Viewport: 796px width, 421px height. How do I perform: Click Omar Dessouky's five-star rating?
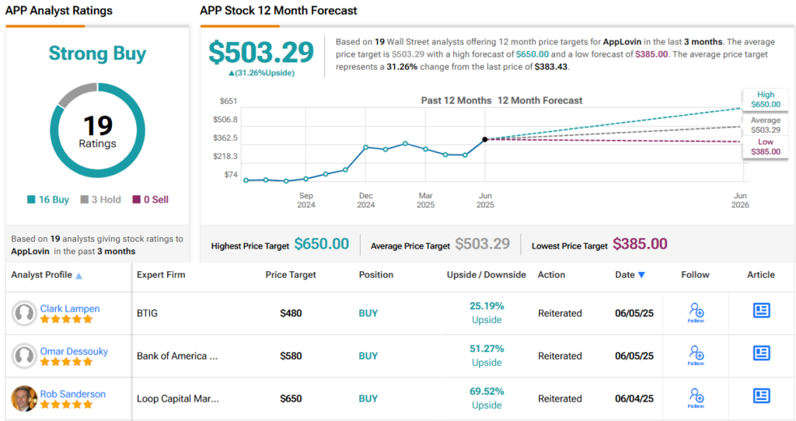[x=67, y=362]
